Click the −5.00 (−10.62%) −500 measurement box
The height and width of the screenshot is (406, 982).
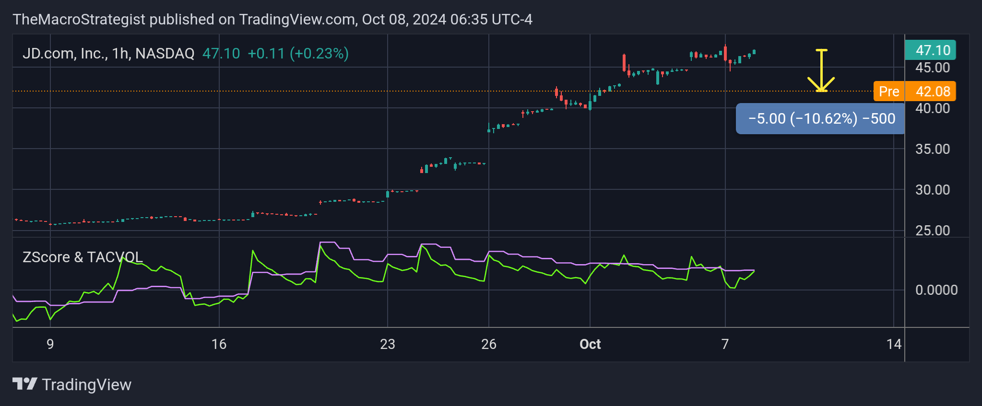[x=821, y=118]
